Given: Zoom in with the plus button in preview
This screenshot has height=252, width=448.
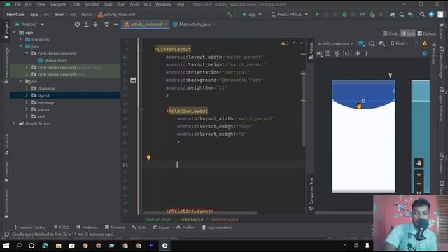Looking at the screenshot, I should (419, 174).
